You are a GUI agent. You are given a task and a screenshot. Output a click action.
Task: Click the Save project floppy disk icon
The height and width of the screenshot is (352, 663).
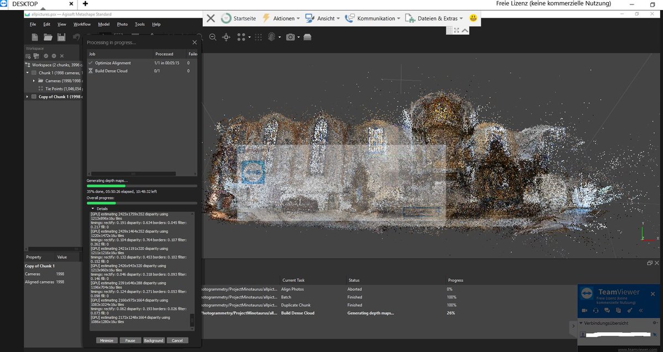(61, 37)
